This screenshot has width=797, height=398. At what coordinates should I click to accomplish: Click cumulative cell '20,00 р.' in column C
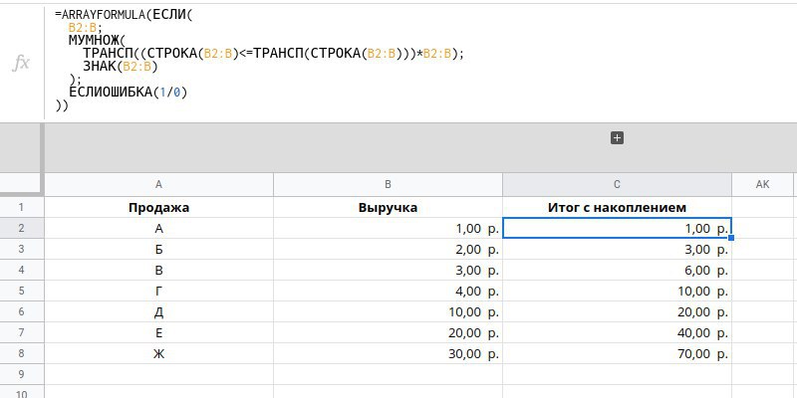click(617, 311)
